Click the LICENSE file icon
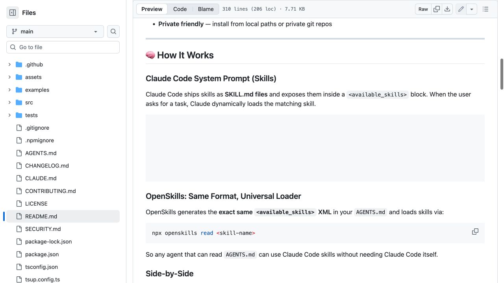 (x=19, y=204)
